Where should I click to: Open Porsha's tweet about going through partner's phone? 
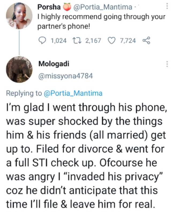(102, 22)
